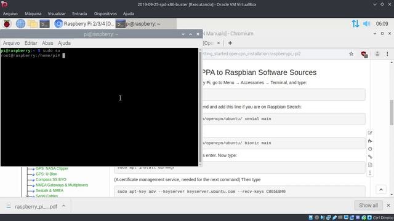This screenshot has width=394, height=221.
Task: Click the Chromium address bar URL
Action: click(x=251, y=54)
